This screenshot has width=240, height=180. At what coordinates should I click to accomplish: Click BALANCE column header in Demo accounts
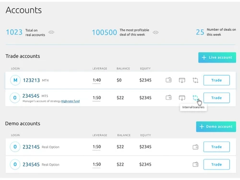(x=124, y=135)
